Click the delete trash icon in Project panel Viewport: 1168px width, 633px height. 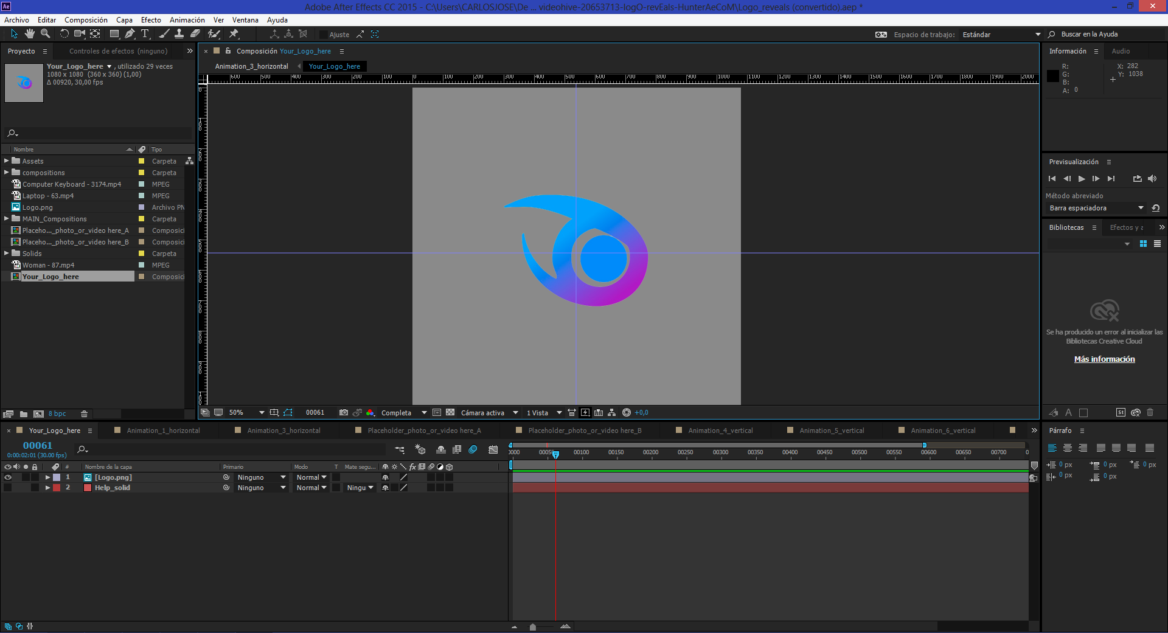pyautogui.click(x=85, y=414)
